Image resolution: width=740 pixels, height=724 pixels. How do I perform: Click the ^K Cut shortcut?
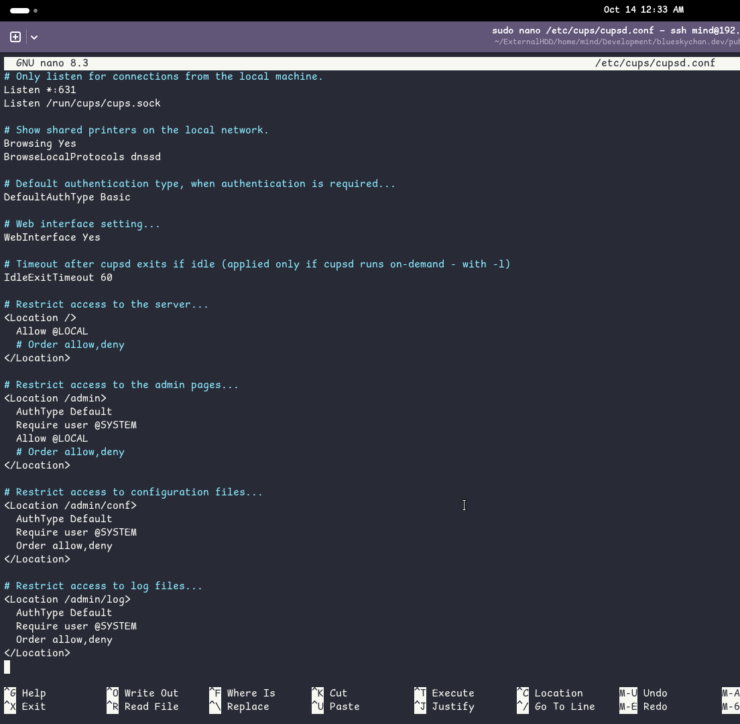(x=329, y=693)
